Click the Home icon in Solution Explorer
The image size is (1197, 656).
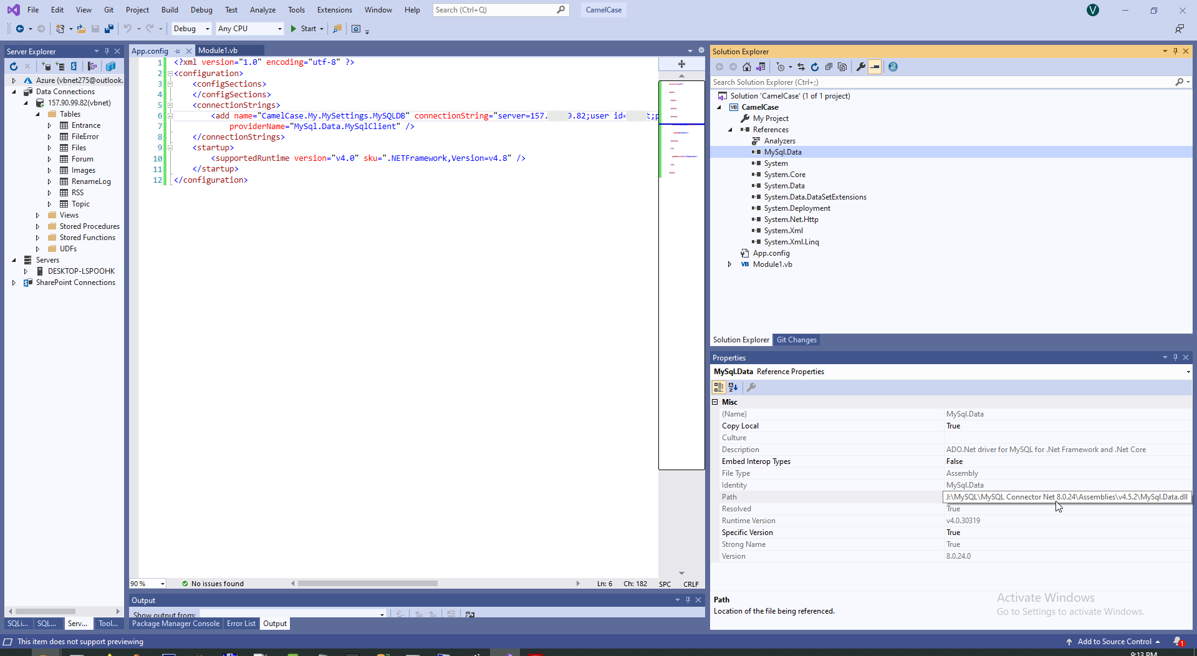click(x=747, y=67)
